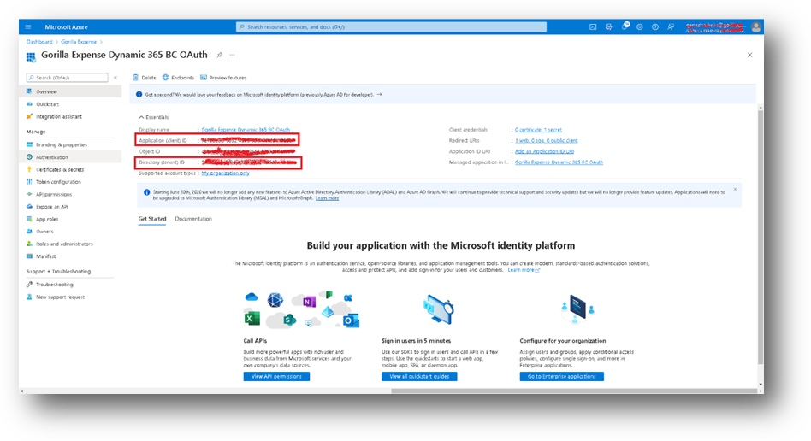The height and width of the screenshot is (441, 811).
Task: Open the user account avatar
Action: (x=755, y=27)
